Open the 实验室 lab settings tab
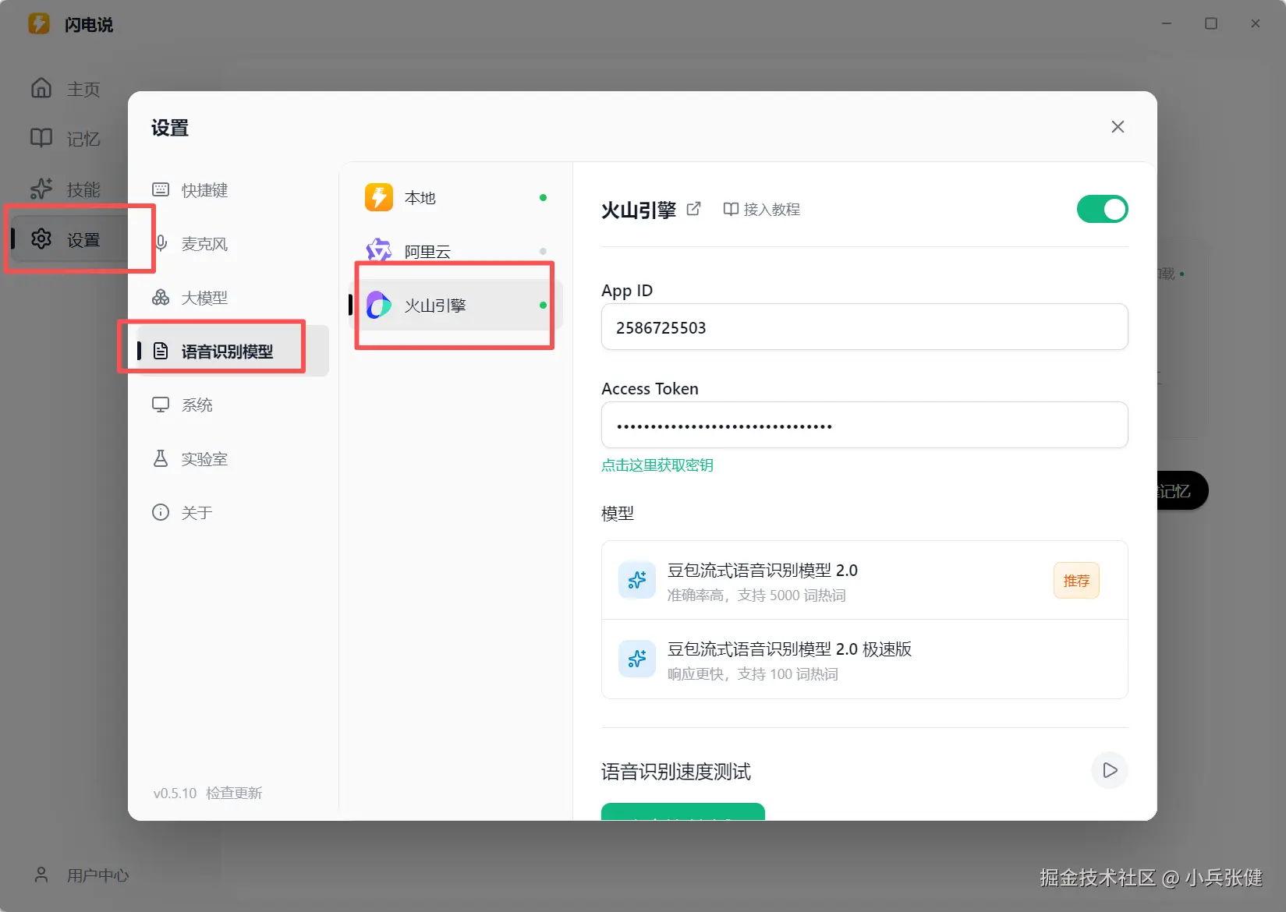The width and height of the screenshot is (1286, 912). click(233, 459)
